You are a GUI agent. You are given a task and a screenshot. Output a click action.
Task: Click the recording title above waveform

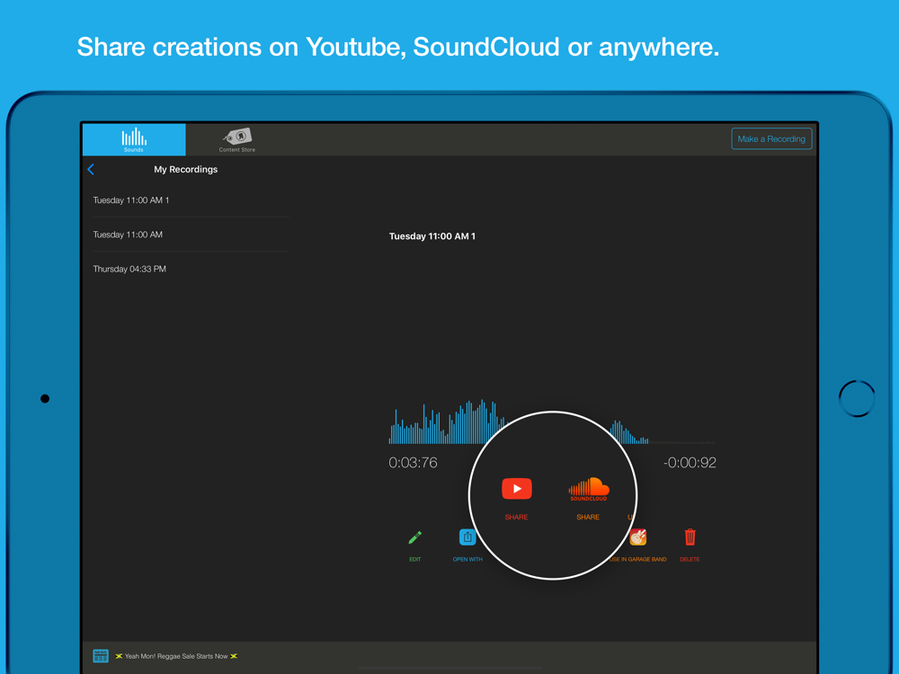pyautogui.click(x=432, y=236)
